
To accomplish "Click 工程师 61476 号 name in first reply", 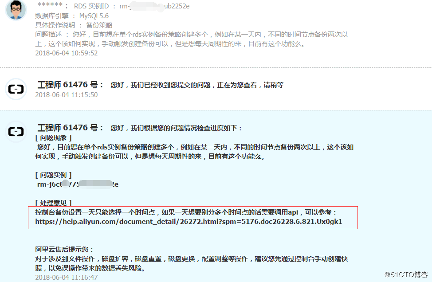I will (x=70, y=85).
